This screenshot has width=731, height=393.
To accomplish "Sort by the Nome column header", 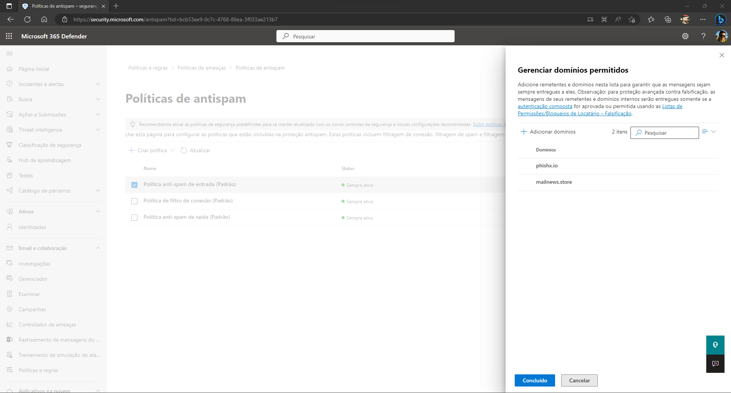I will pos(150,169).
